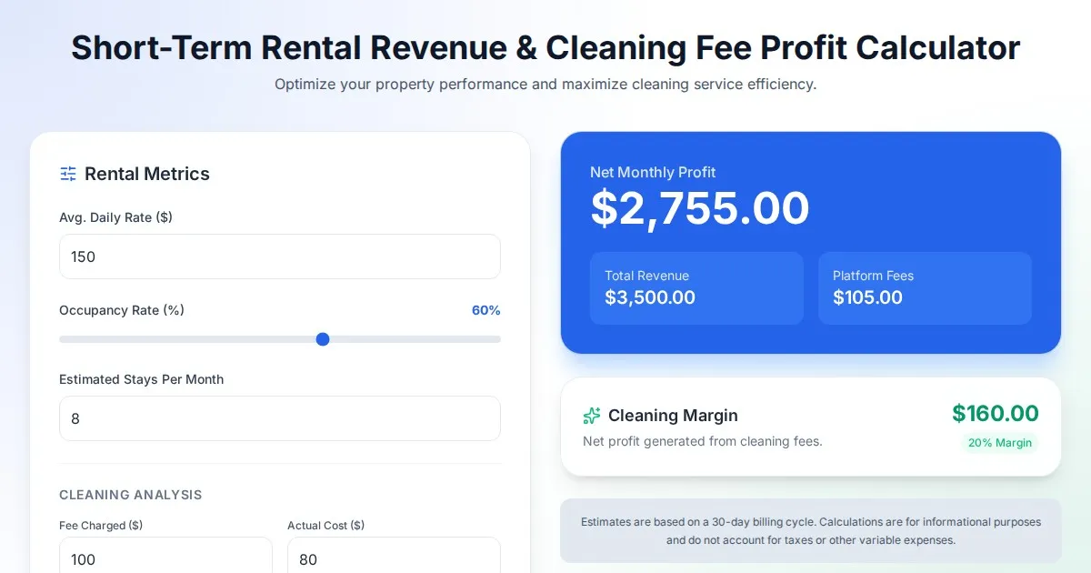Click the Avg. Daily Rate label
The image size is (1091, 573).
tap(115, 217)
